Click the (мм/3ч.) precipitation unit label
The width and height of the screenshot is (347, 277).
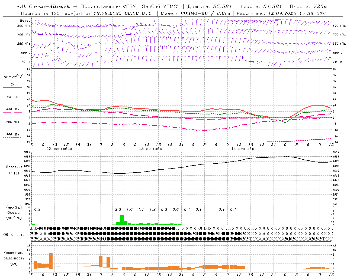point(14,207)
